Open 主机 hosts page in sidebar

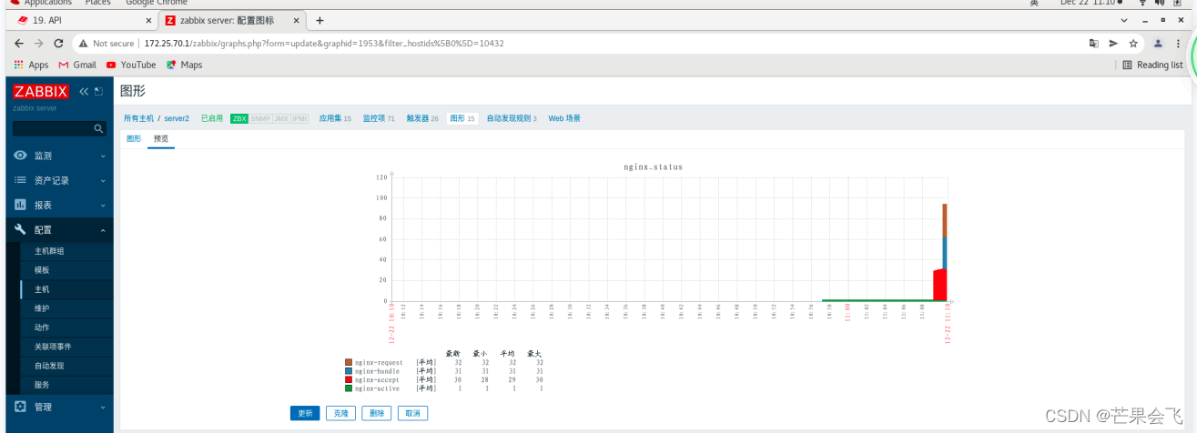42,289
